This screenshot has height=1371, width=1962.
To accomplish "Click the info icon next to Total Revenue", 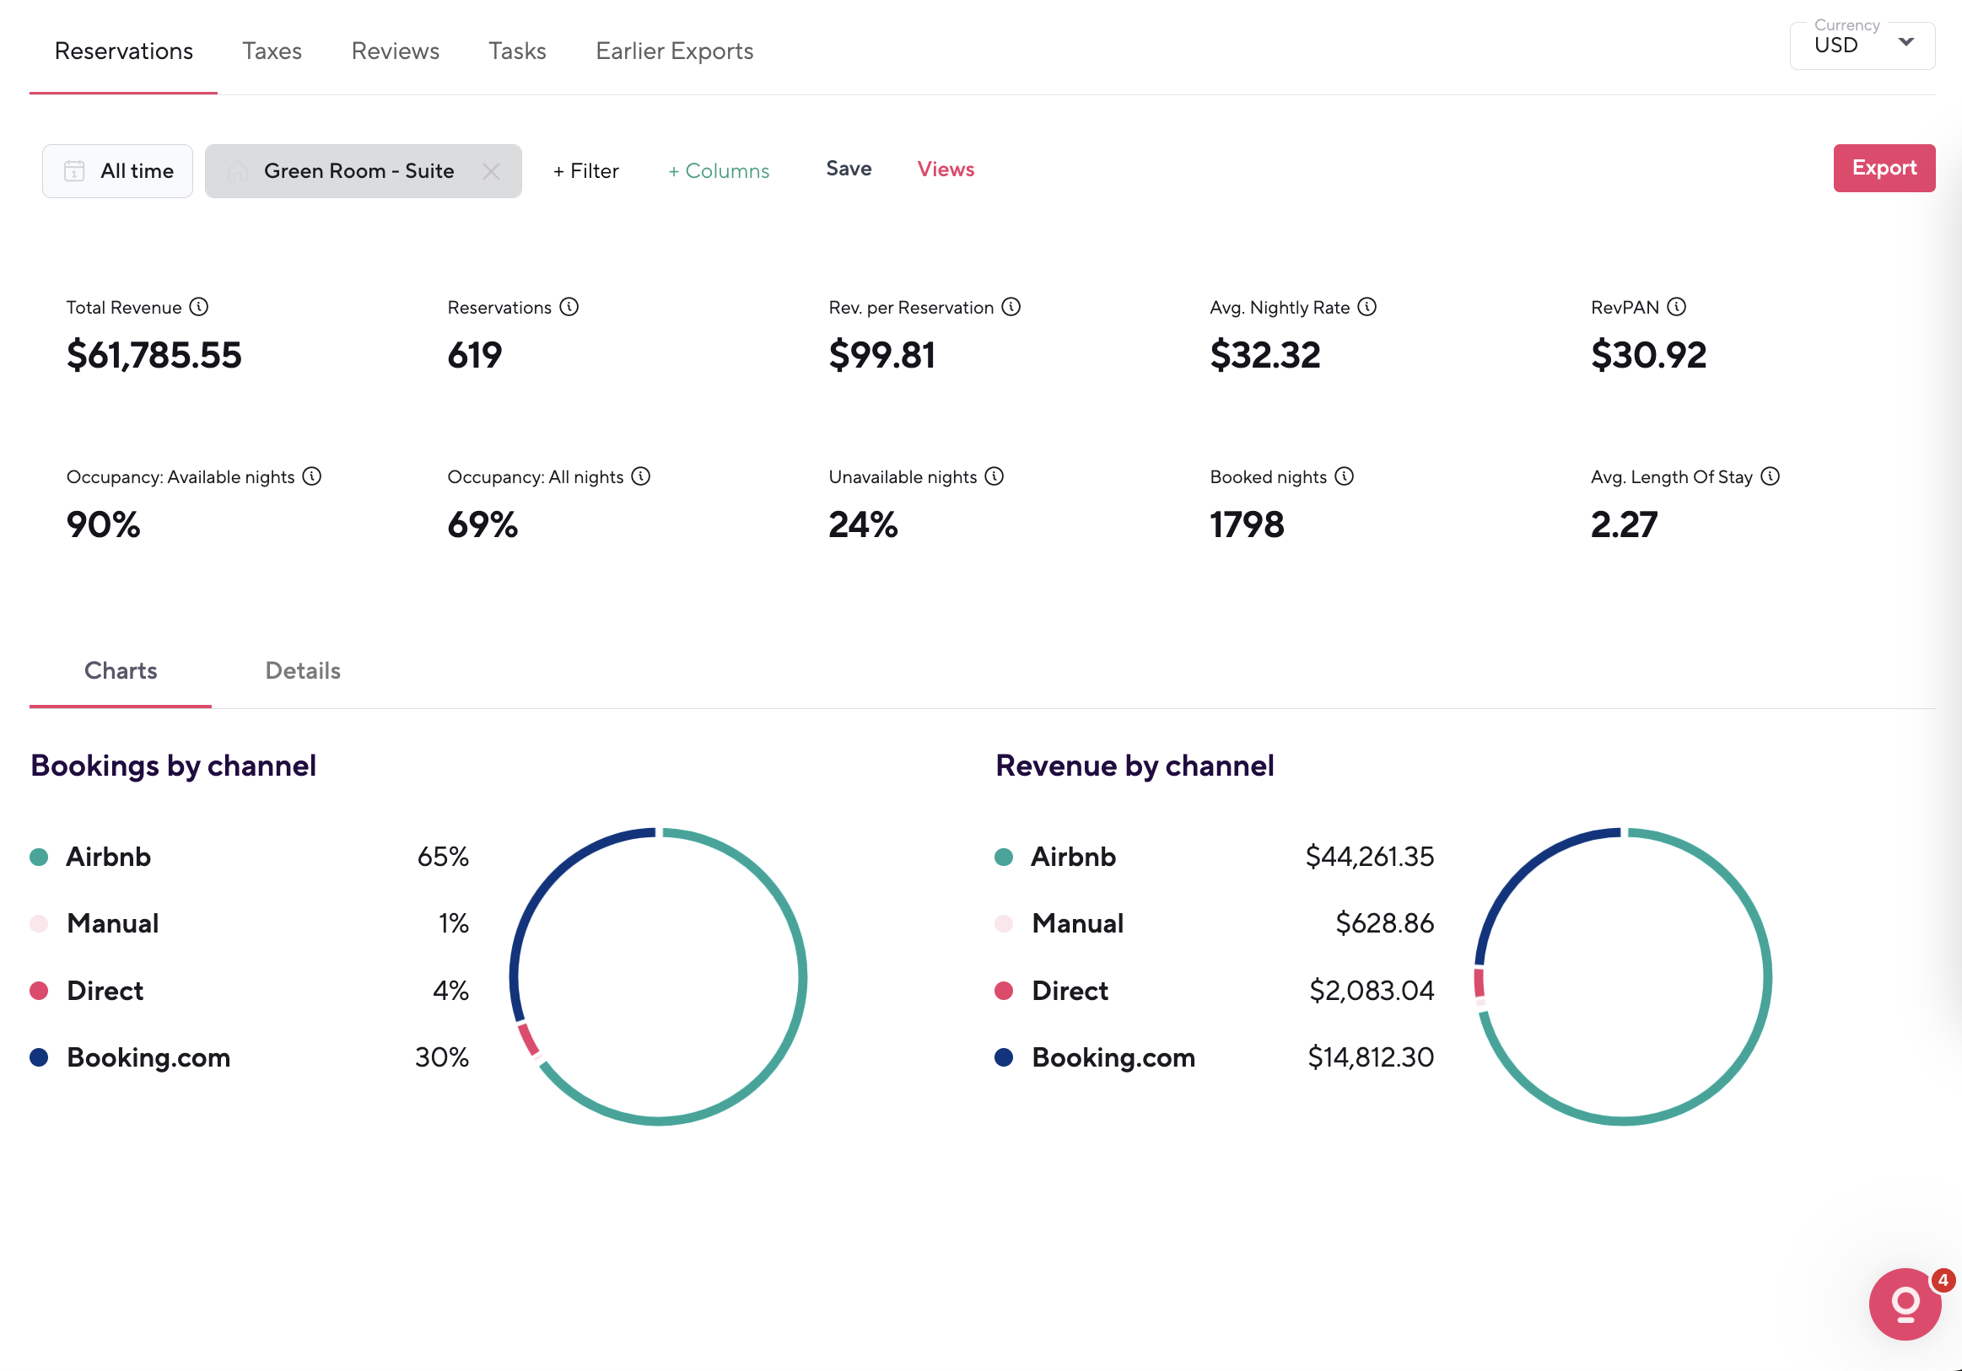I will pyautogui.click(x=200, y=307).
